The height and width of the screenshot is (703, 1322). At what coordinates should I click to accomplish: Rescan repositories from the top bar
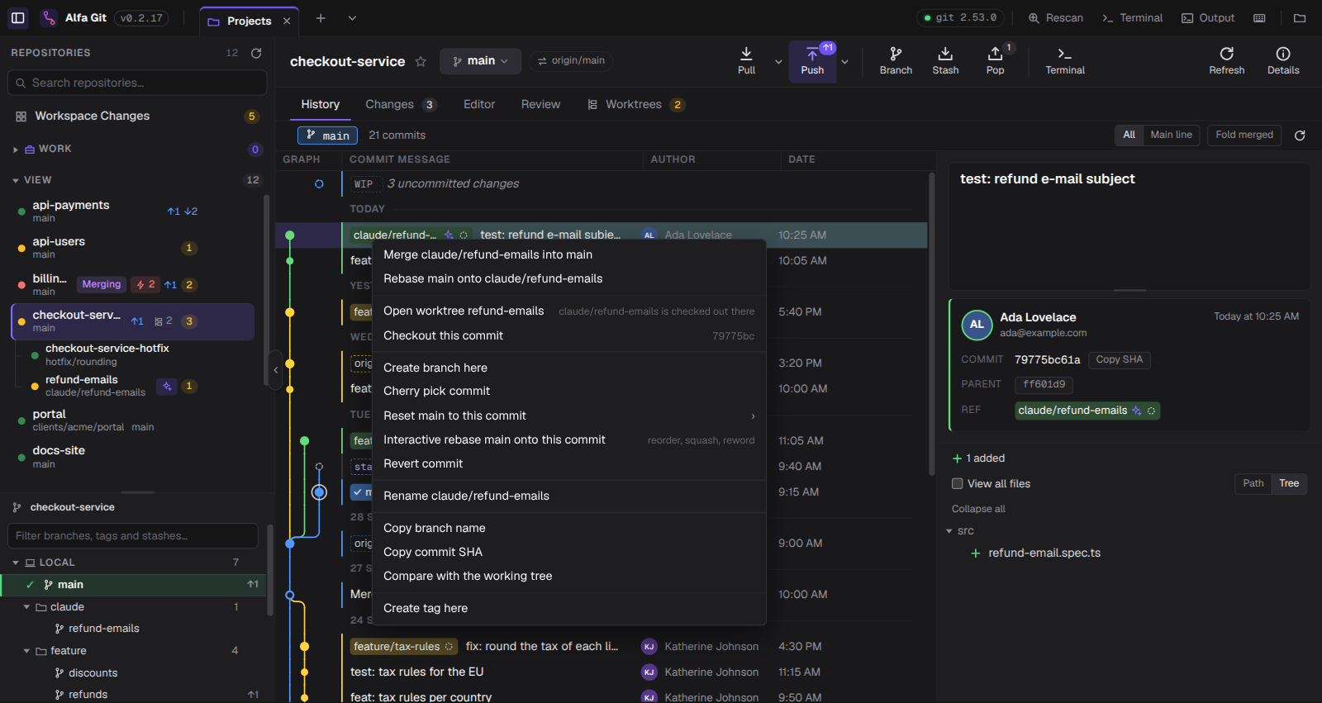click(x=1055, y=18)
